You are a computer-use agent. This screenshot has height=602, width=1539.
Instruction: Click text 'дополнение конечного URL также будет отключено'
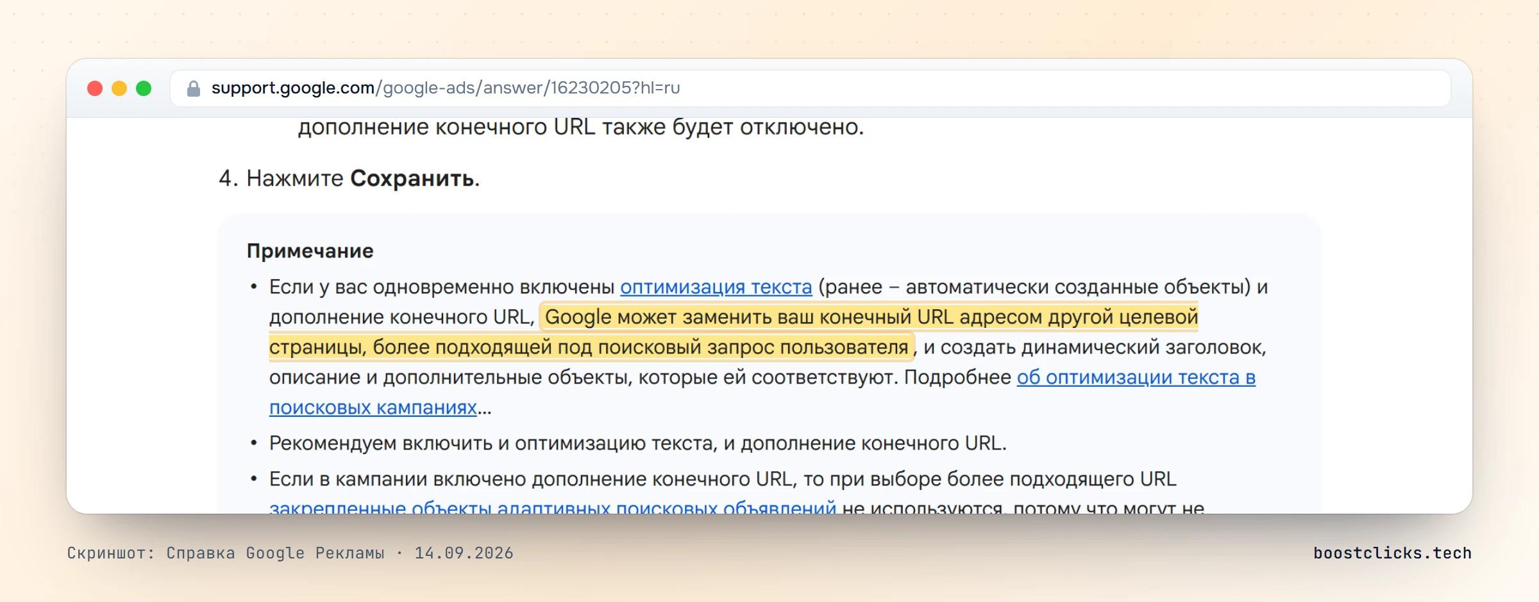(x=578, y=127)
